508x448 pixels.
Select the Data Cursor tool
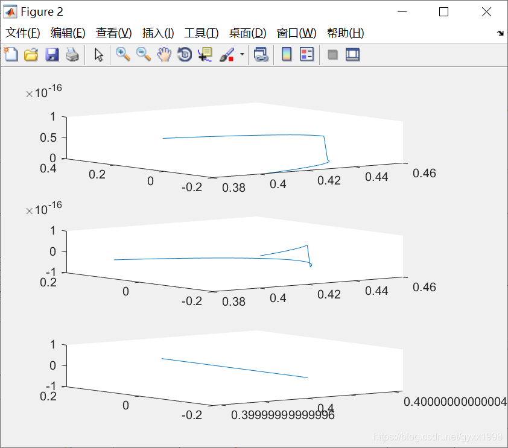tap(205, 54)
